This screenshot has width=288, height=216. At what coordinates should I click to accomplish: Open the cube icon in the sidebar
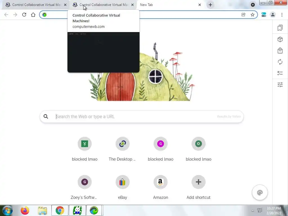(280, 39)
